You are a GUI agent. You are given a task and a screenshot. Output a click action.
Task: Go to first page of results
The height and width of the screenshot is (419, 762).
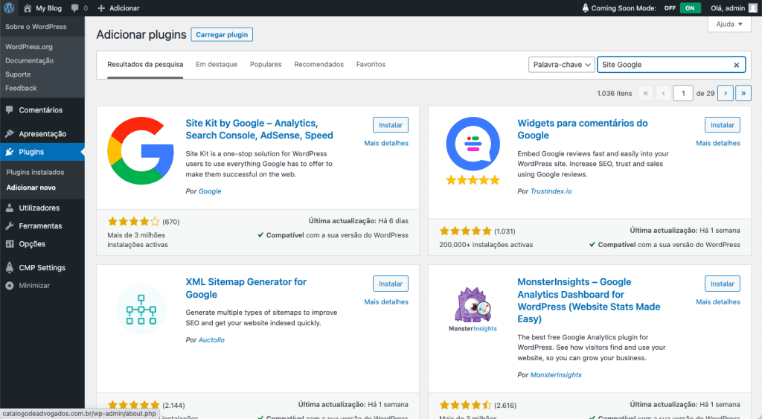645,93
